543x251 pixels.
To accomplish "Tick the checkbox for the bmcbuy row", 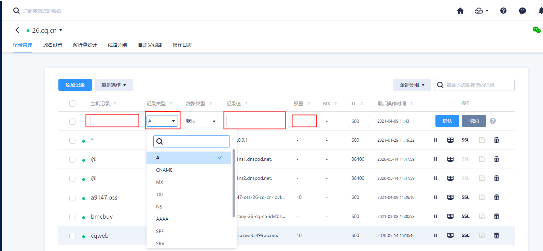I will click(72, 217).
